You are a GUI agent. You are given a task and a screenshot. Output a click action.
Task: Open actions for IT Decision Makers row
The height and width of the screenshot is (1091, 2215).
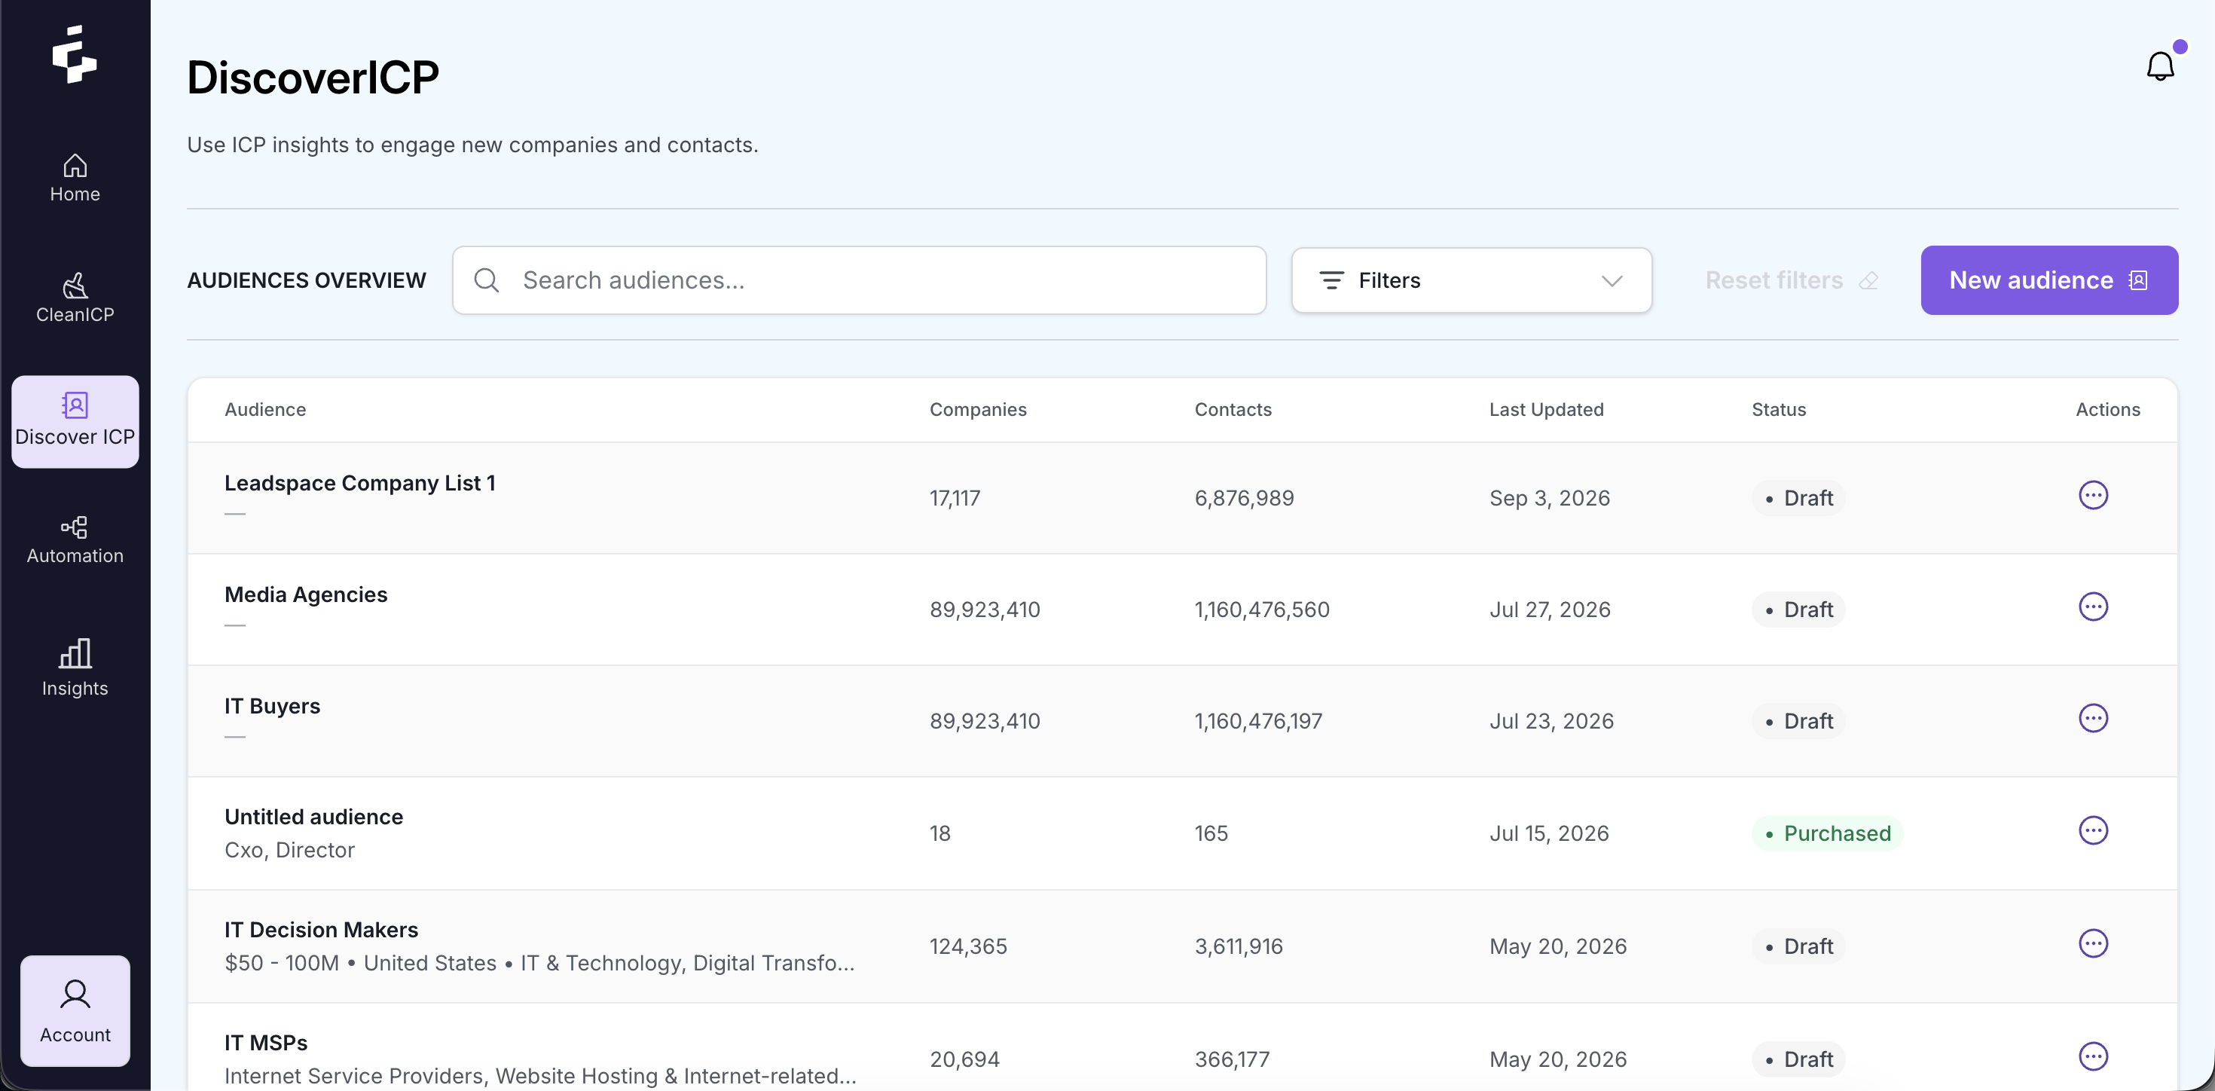point(2093,944)
